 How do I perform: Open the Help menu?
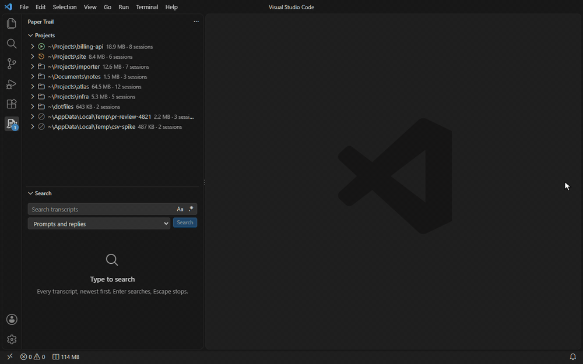click(x=171, y=7)
